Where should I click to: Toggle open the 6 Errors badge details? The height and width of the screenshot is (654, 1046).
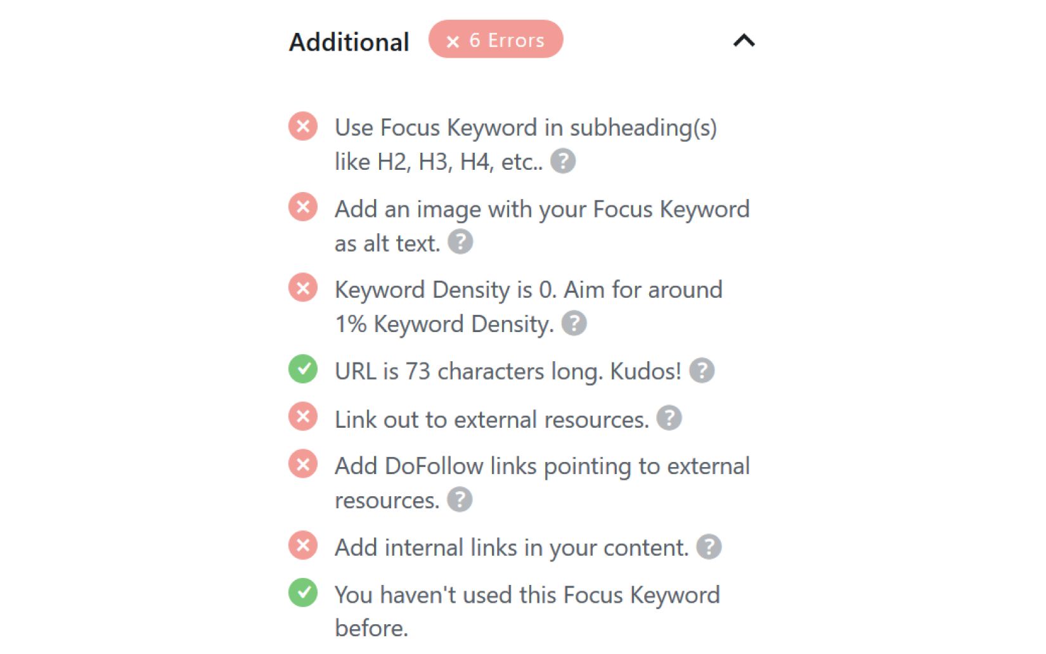pos(496,39)
